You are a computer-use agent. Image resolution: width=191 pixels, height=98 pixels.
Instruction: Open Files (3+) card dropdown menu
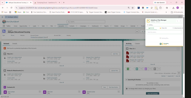click(x=178, y=49)
